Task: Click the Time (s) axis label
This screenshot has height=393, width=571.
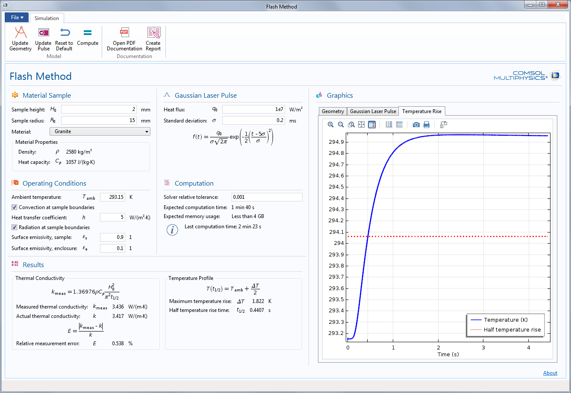Action: coord(448,354)
